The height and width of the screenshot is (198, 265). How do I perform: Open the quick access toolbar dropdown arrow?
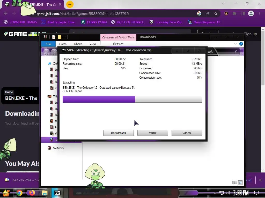(64, 37)
